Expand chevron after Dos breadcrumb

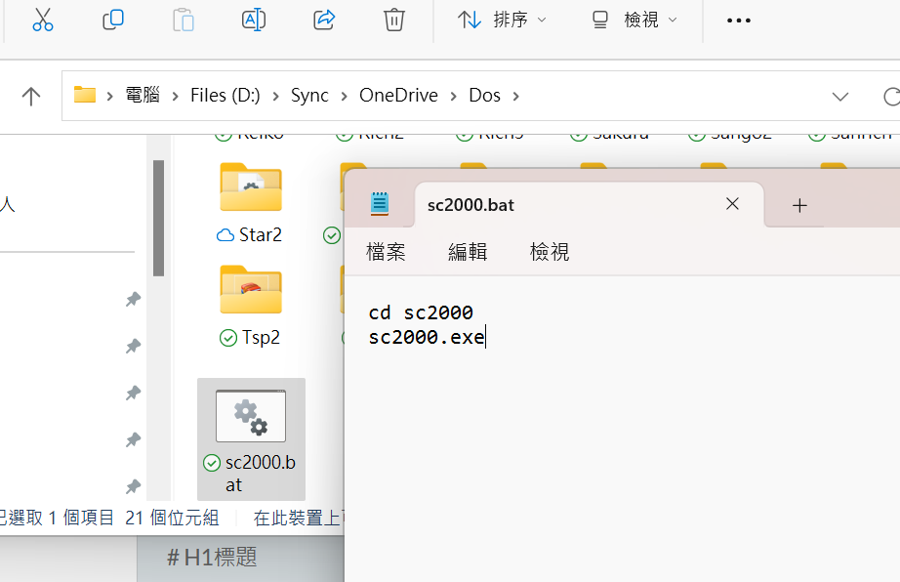tap(516, 97)
